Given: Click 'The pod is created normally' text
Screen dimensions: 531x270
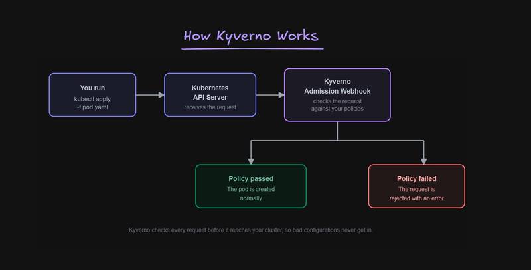Looking at the screenshot, I should pyautogui.click(x=251, y=194).
